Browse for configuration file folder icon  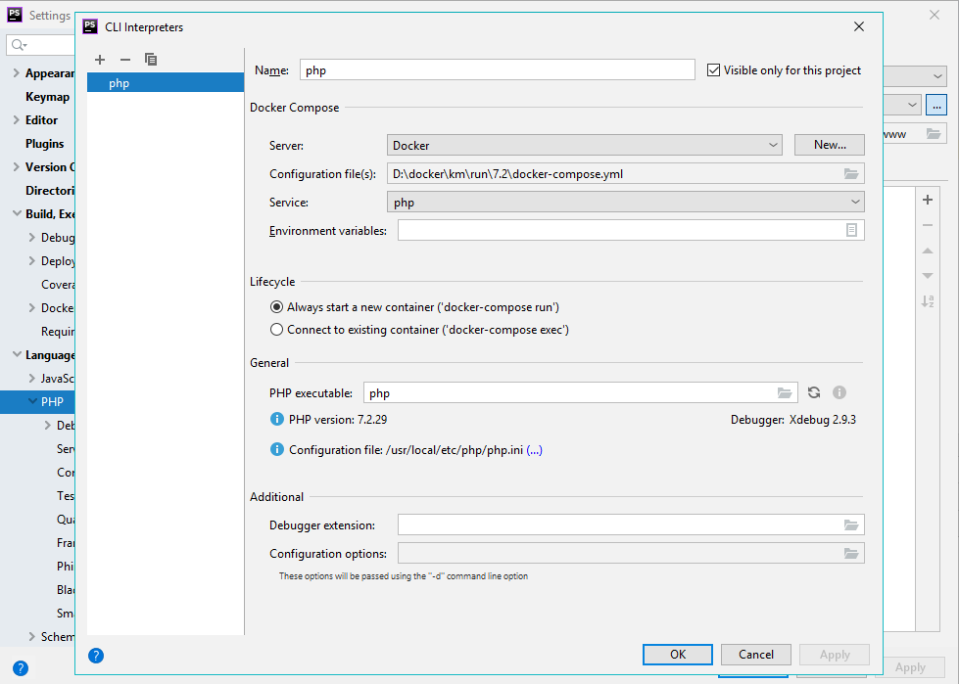point(851,174)
